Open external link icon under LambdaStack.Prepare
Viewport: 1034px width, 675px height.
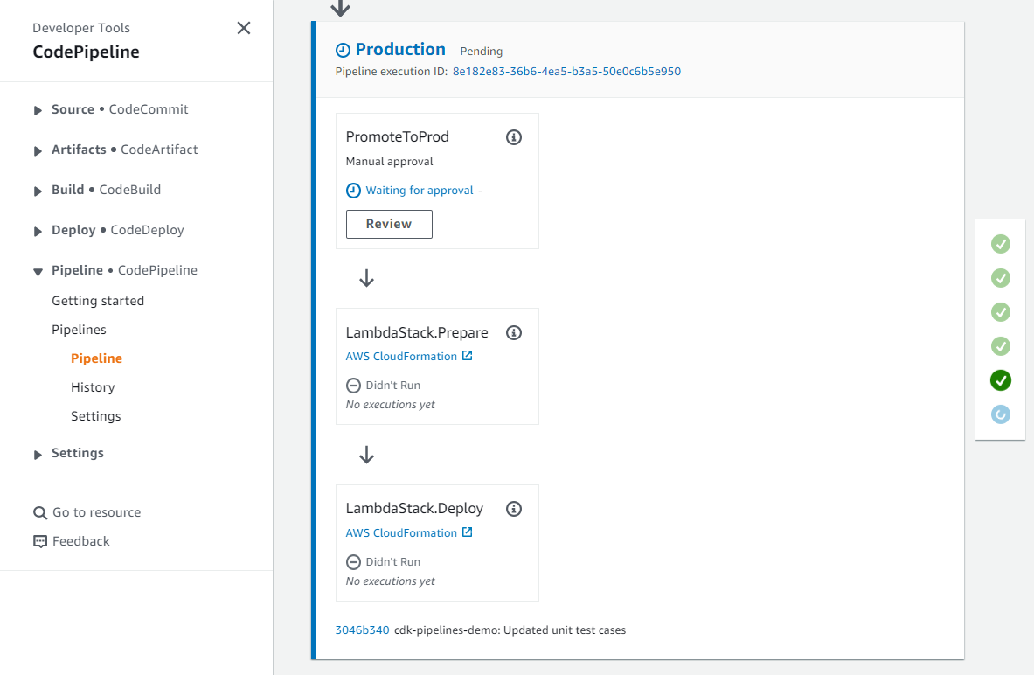tap(468, 356)
